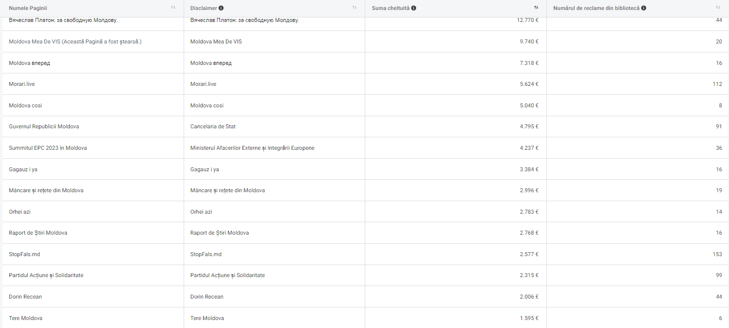Select StopFals.md page name

[24, 254]
